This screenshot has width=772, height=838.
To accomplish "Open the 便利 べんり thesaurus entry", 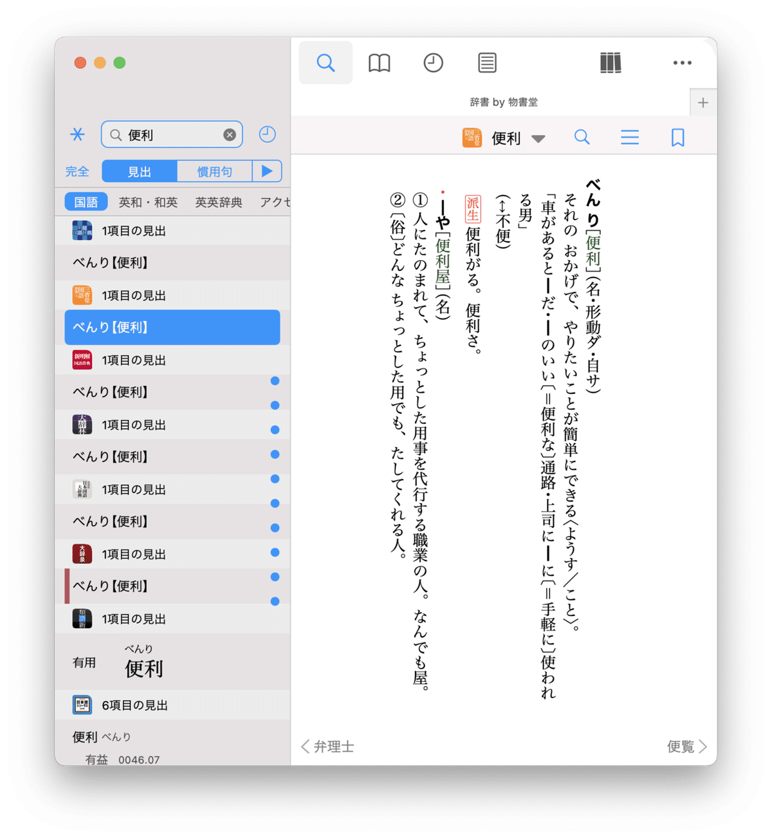I will tap(172, 743).
